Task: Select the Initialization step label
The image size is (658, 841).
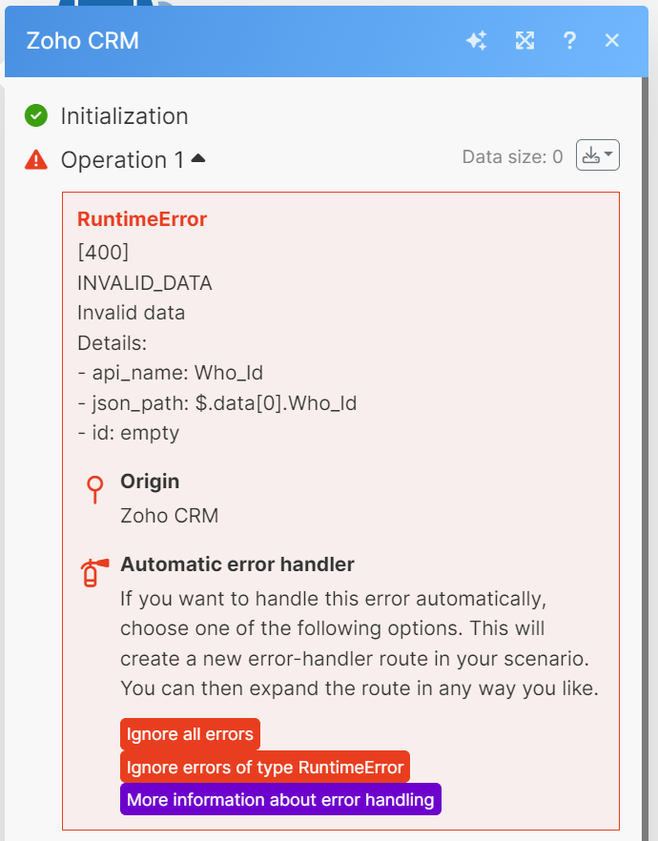Action: [x=124, y=116]
